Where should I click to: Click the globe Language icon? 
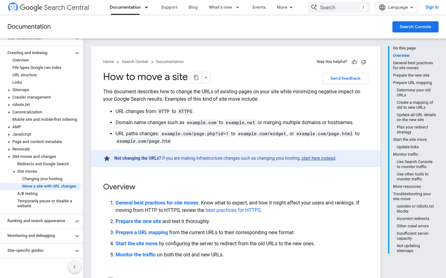tap(382, 7)
